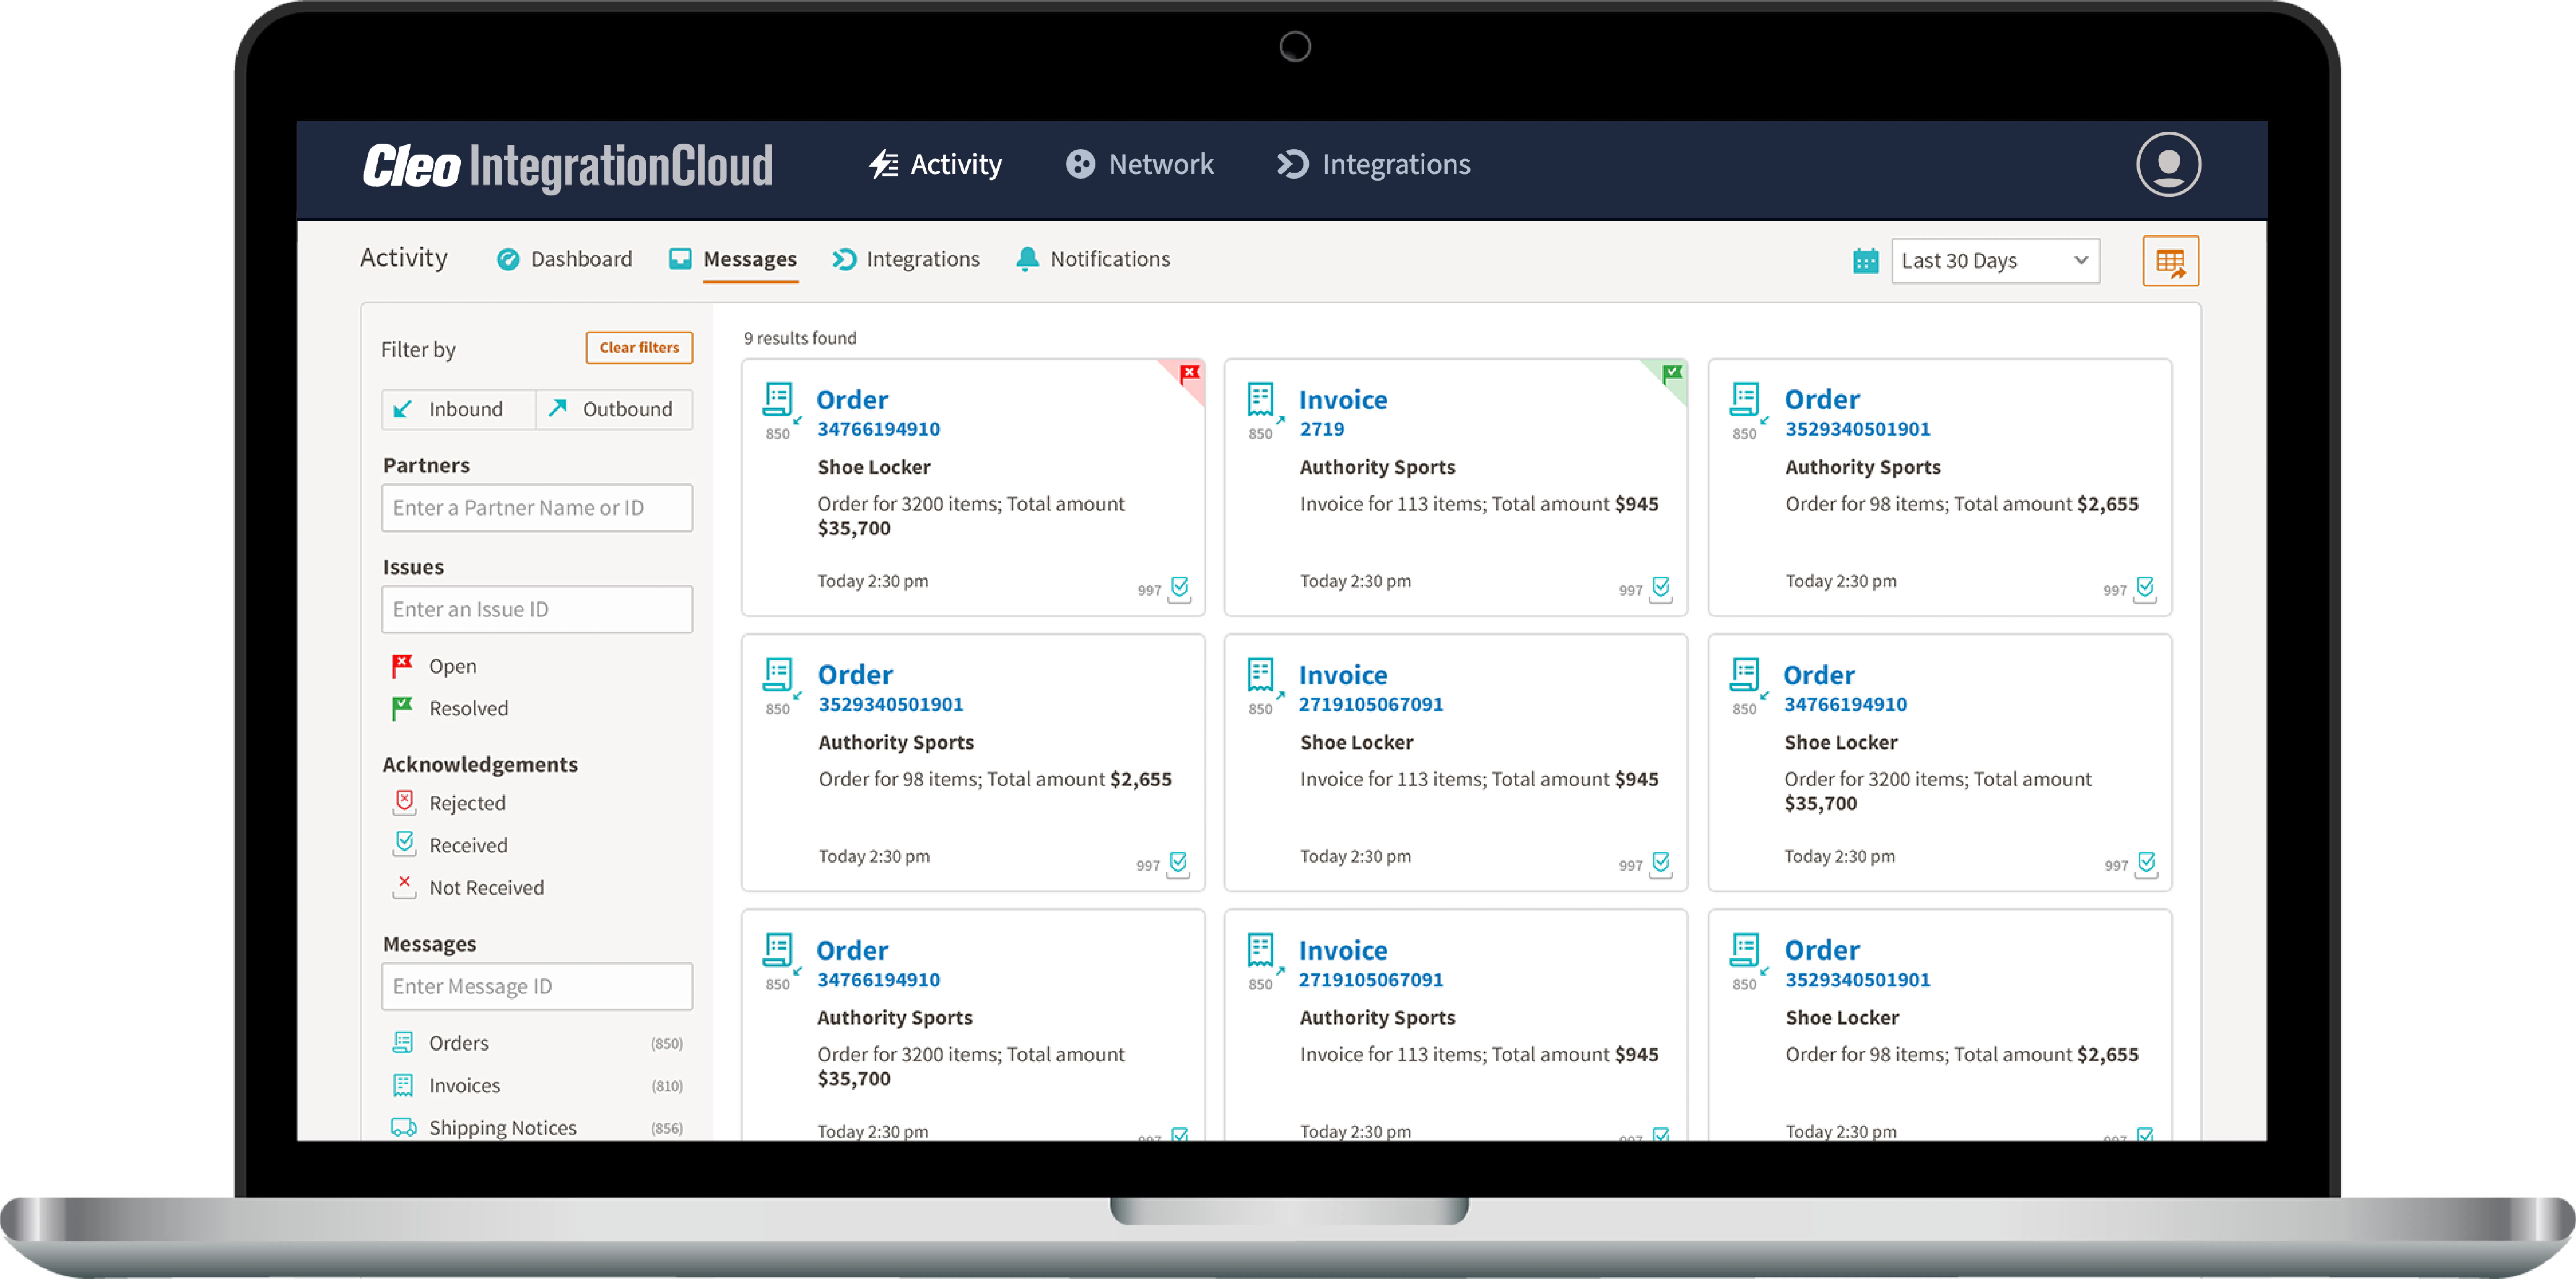Click the Received acknowledgement icon

point(404,844)
